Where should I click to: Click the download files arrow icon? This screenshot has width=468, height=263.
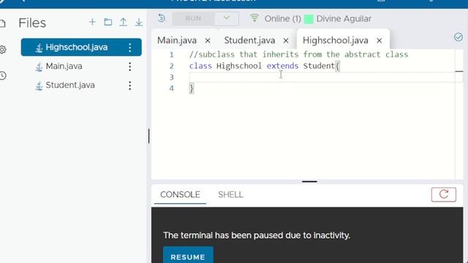[139, 22]
